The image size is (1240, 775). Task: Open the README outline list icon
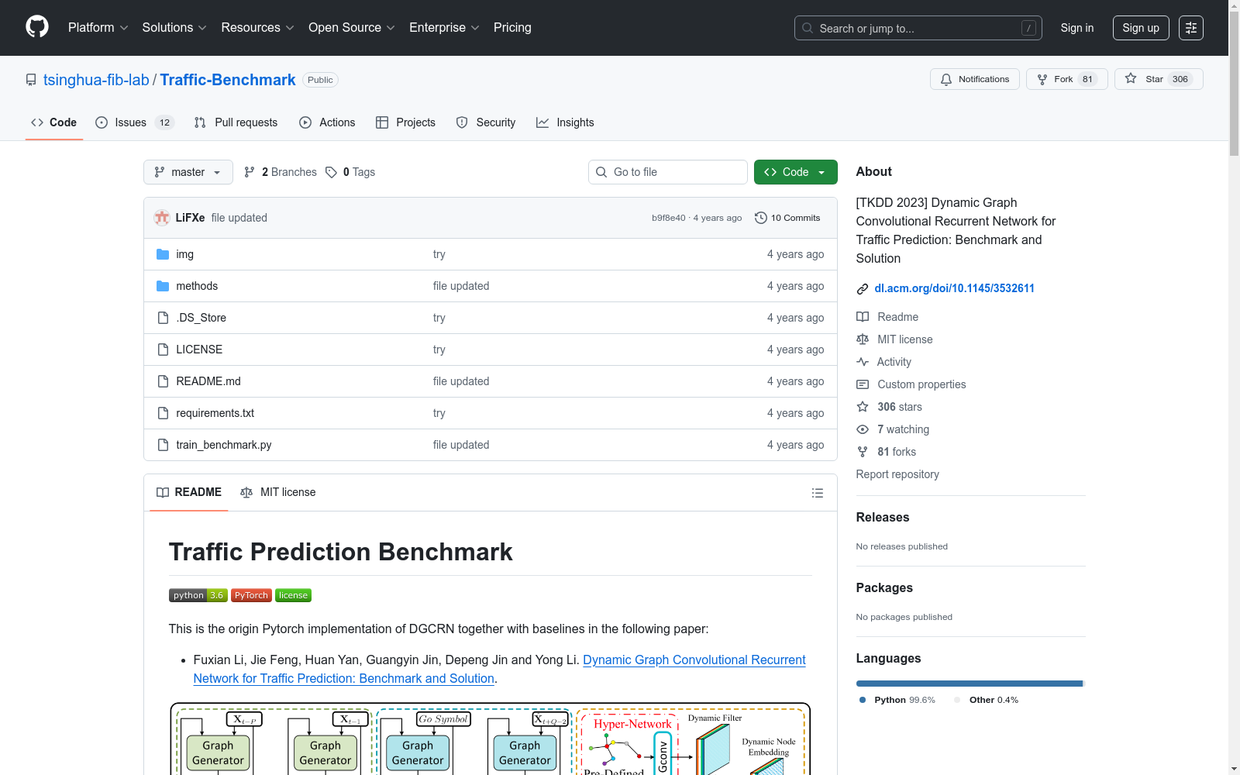click(x=817, y=493)
